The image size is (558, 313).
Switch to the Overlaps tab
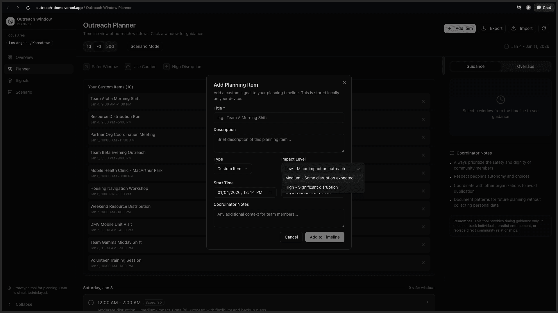tap(525, 66)
